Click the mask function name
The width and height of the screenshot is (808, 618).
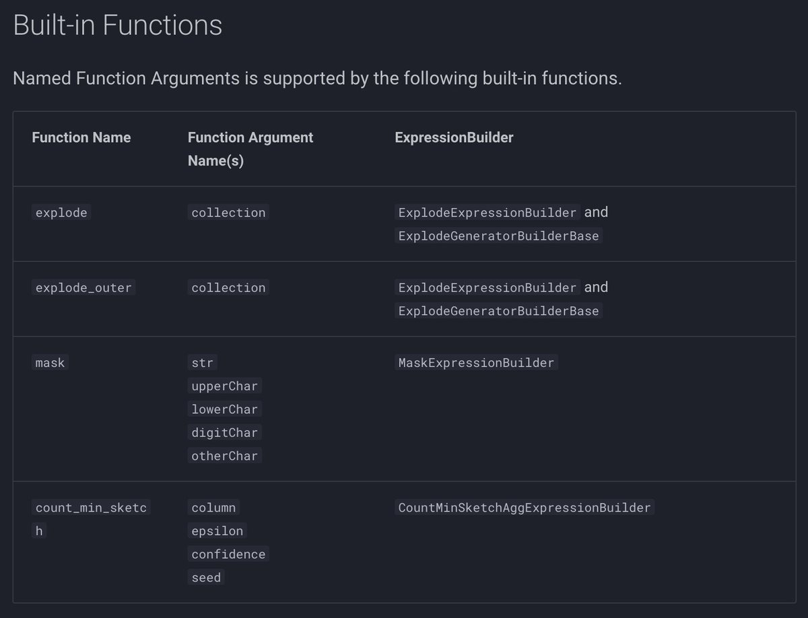click(x=50, y=363)
